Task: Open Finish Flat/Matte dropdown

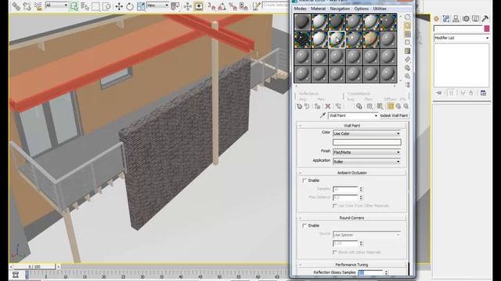Action: coord(367,152)
